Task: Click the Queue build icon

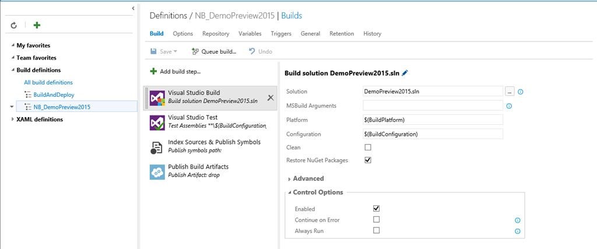Action: click(x=195, y=51)
